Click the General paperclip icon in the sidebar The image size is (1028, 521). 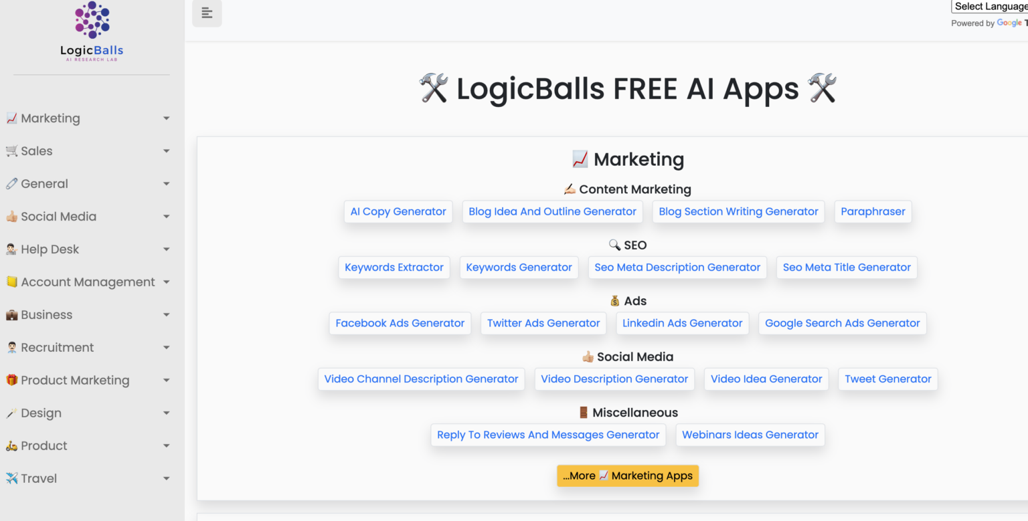tap(12, 183)
